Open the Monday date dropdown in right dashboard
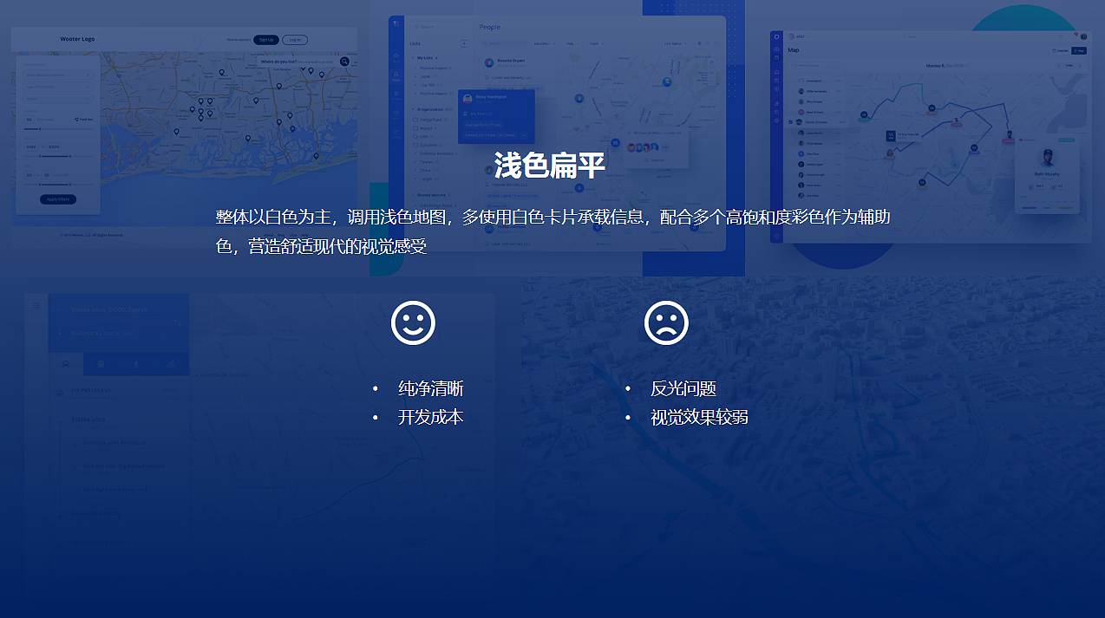The width and height of the screenshot is (1105, 618). pos(946,66)
